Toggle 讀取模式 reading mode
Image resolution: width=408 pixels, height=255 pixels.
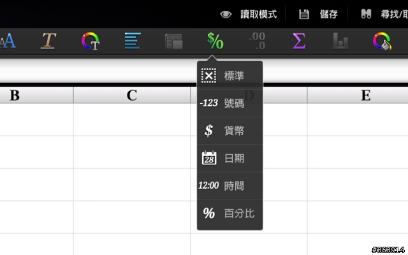point(248,14)
